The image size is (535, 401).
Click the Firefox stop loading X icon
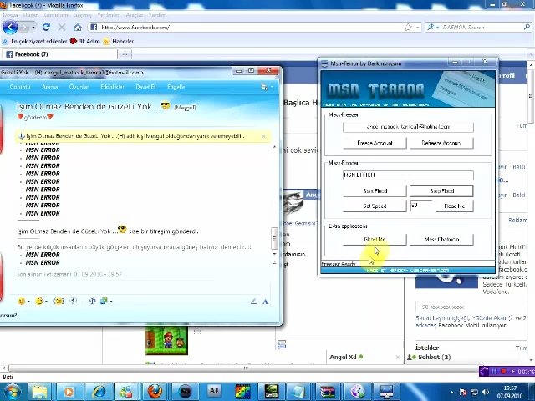(x=62, y=28)
